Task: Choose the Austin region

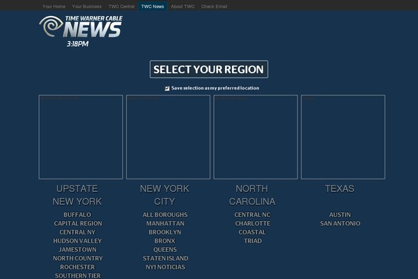Action: click(x=340, y=215)
